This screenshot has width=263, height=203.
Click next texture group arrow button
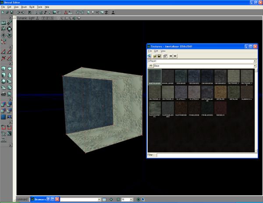coord(175,56)
